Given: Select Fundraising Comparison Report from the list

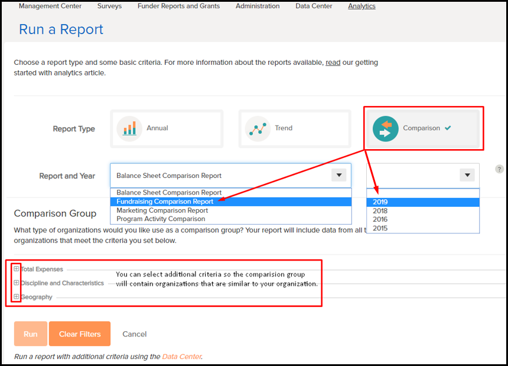Looking at the screenshot, I should 165,201.
